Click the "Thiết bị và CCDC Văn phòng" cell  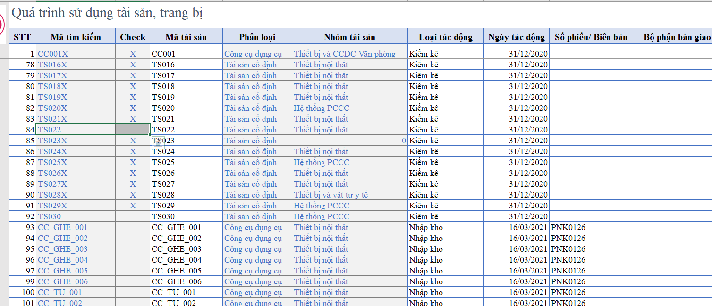click(344, 54)
